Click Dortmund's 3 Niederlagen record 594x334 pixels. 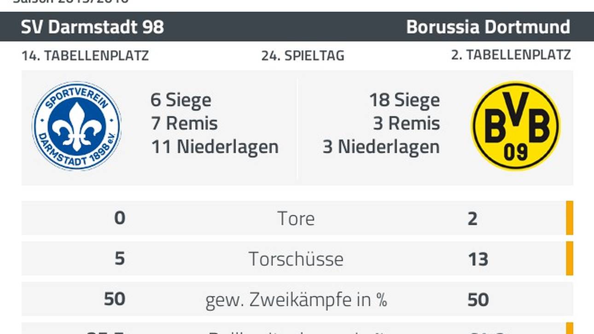(x=381, y=147)
